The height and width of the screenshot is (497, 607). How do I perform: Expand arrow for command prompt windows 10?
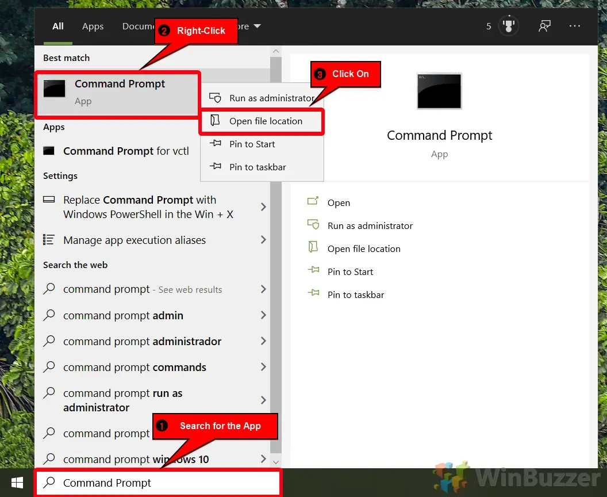point(264,458)
